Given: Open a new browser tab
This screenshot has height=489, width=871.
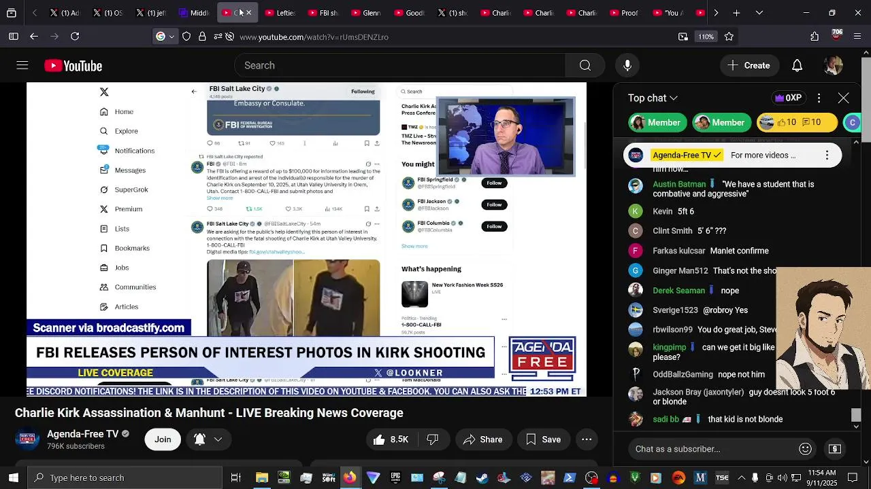Looking at the screenshot, I should (x=736, y=13).
